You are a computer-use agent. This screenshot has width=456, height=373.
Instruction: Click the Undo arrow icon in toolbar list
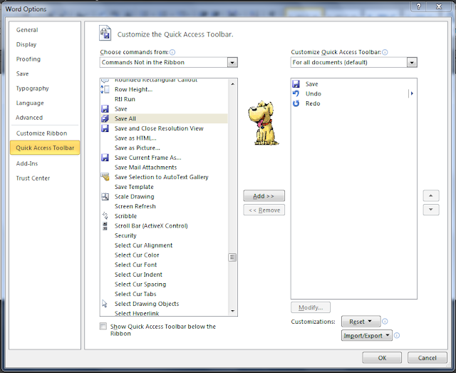296,93
